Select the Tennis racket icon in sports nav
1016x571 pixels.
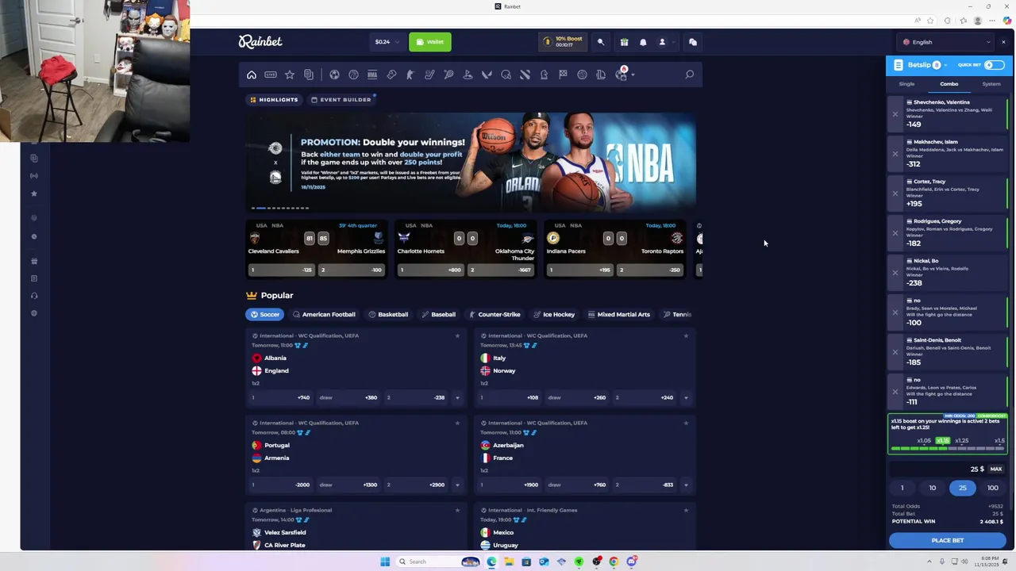(448, 75)
